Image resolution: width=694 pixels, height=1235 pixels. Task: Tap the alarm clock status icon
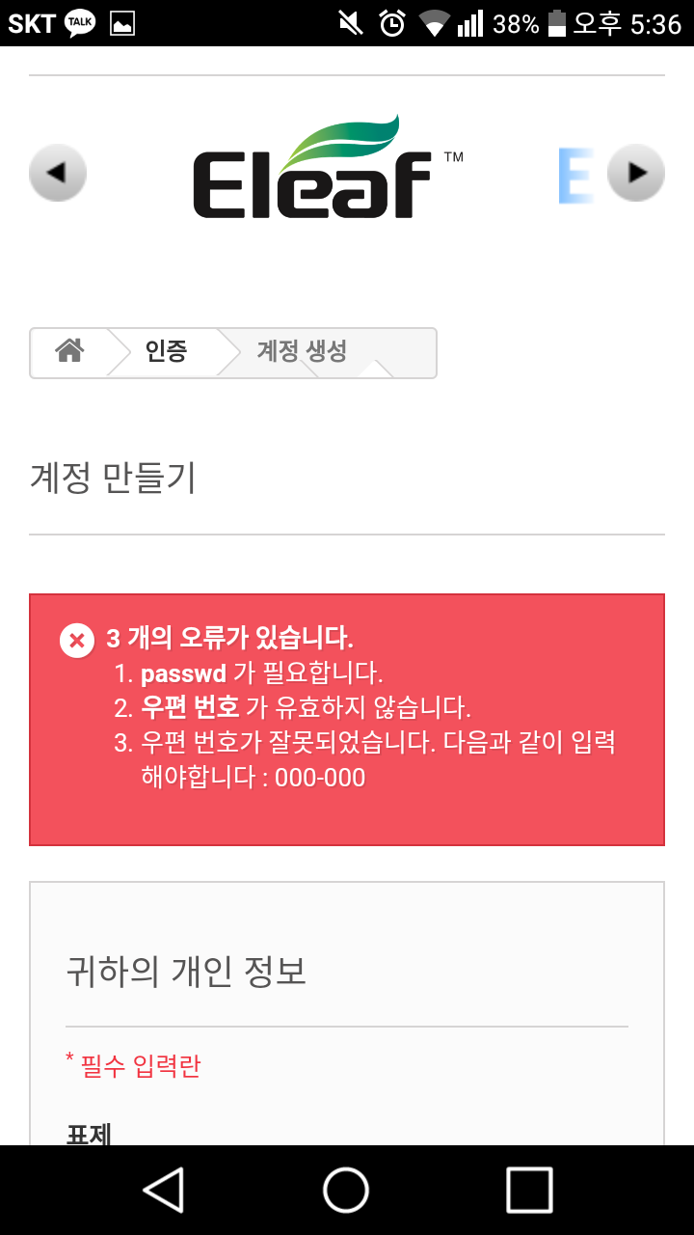click(392, 23)
